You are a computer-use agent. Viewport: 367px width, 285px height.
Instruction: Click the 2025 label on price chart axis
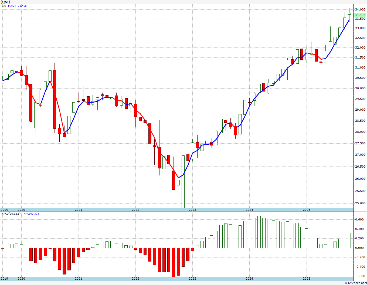(307, 210)
